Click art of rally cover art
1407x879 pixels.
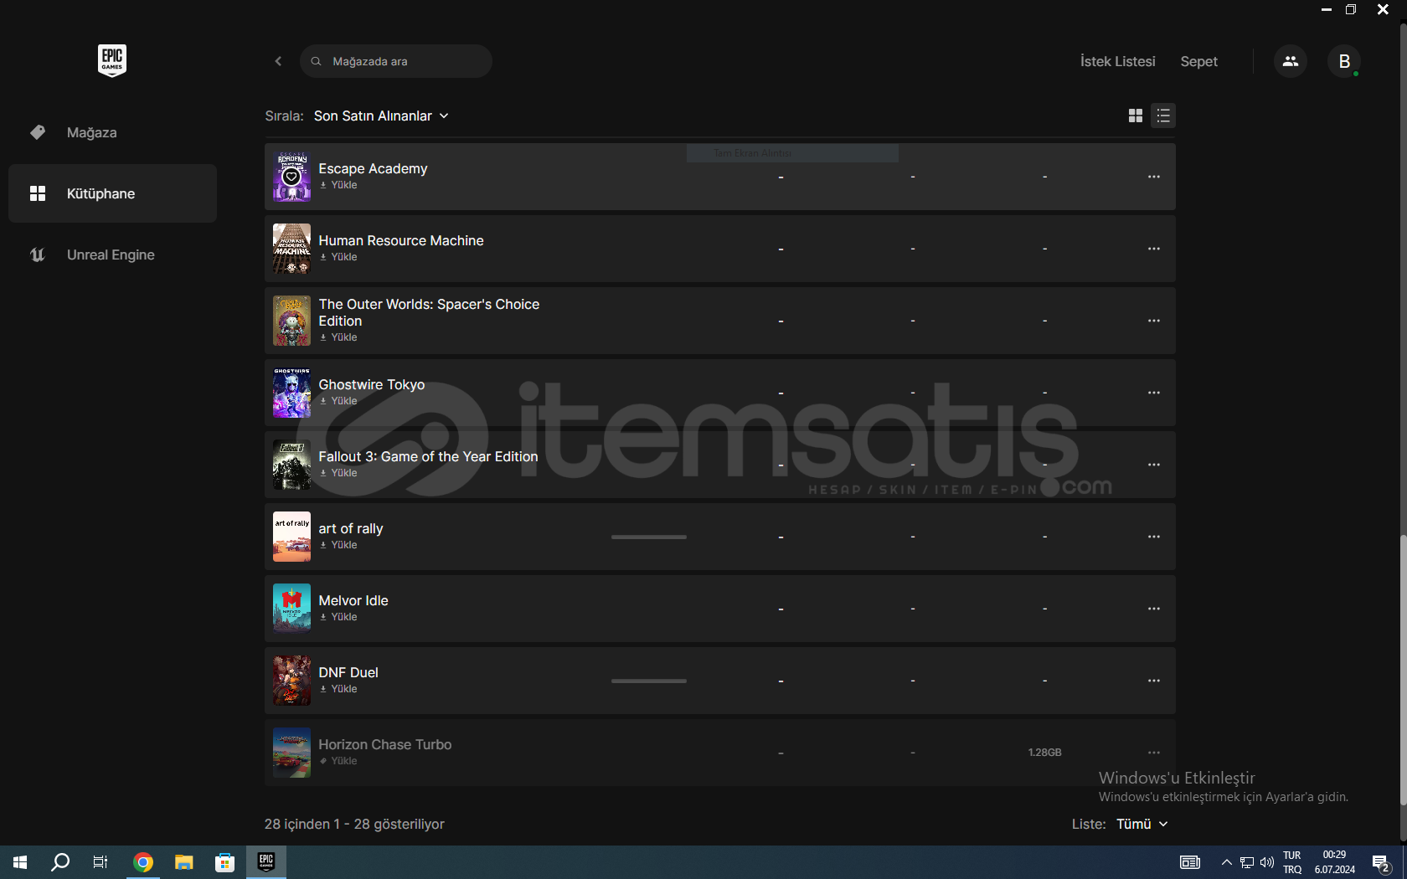click(291, 537)
